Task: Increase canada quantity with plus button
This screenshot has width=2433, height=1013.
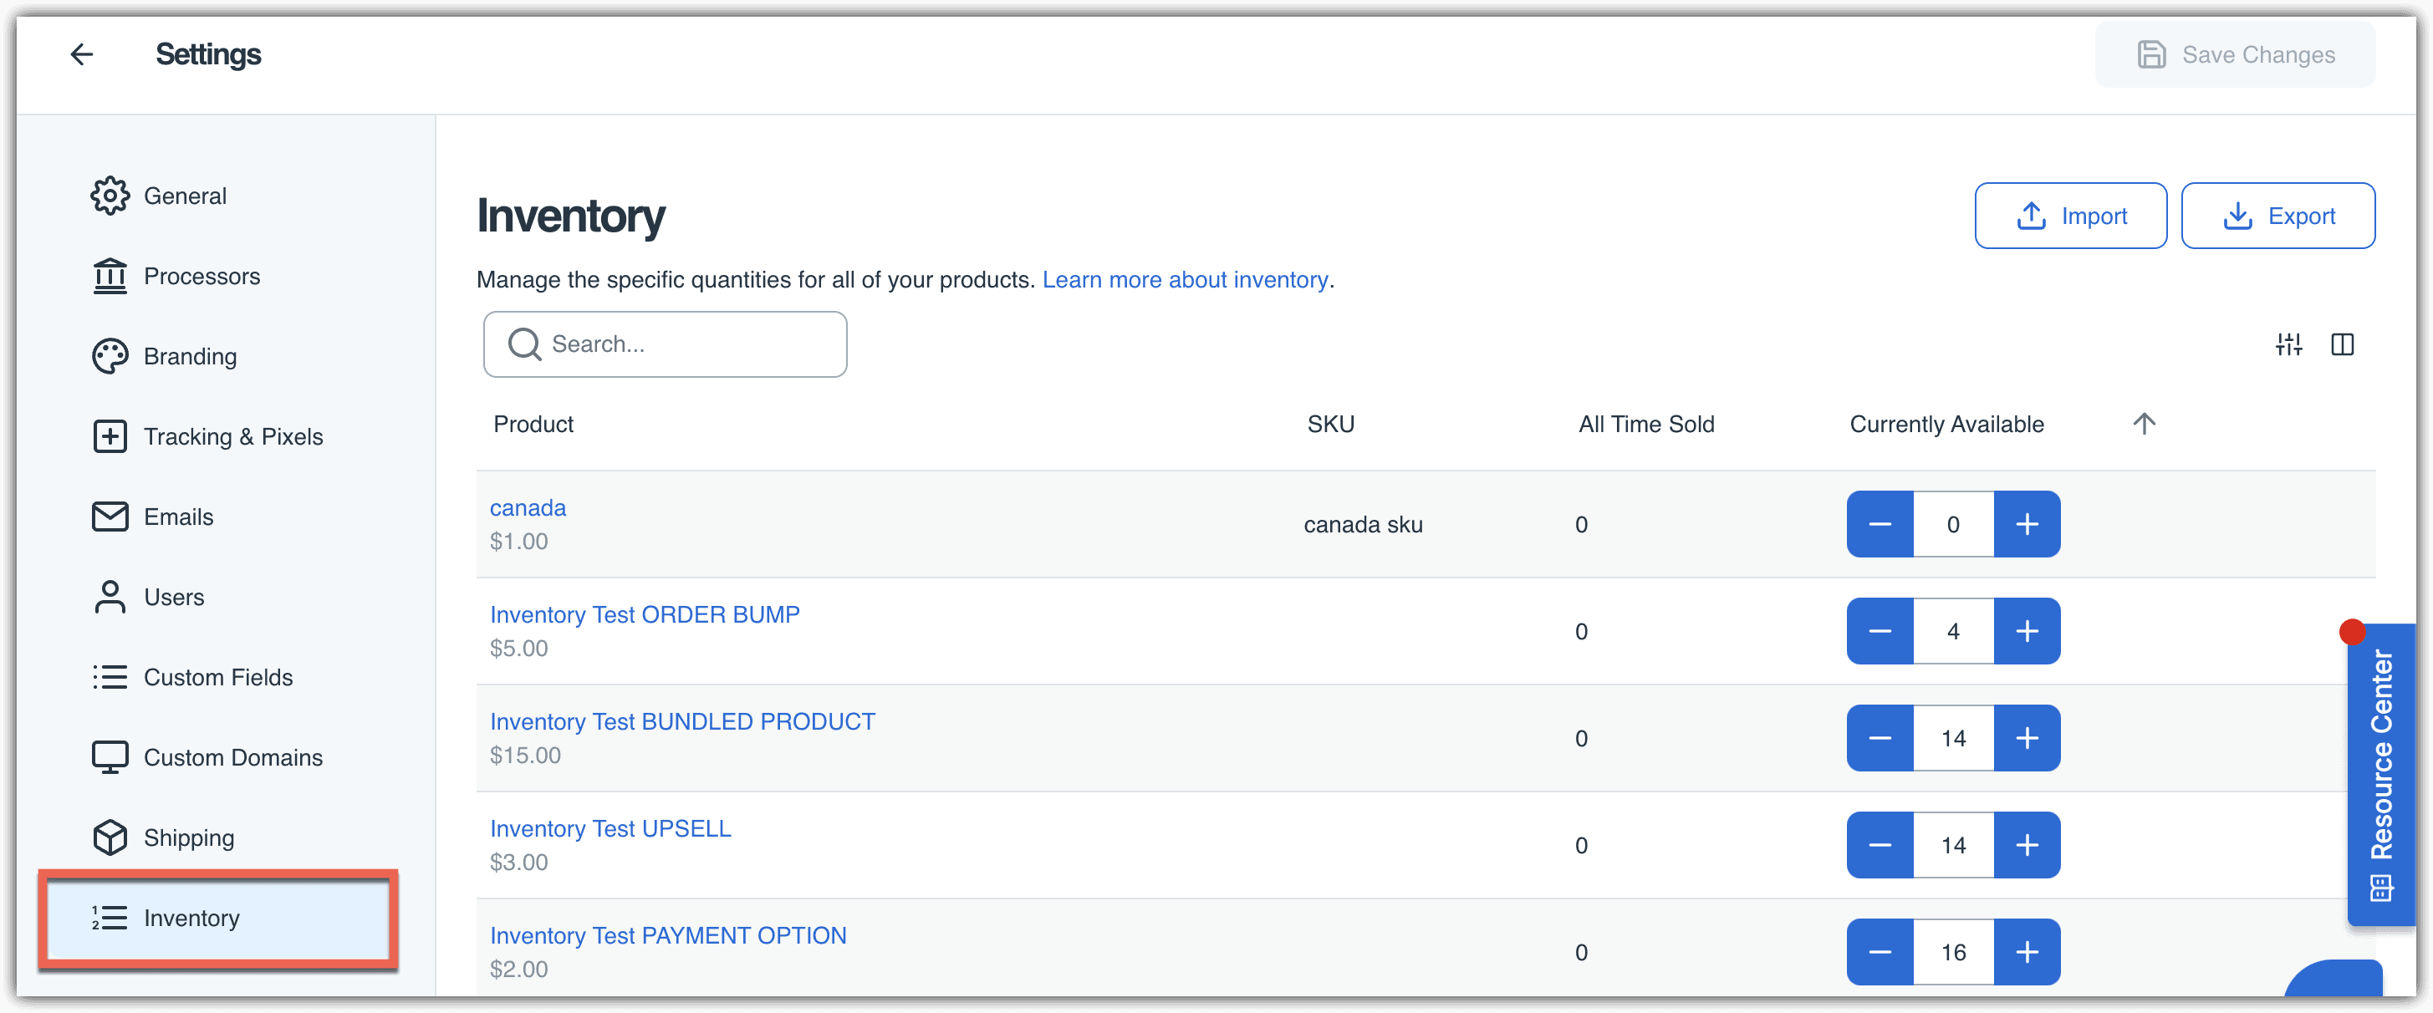Action: 2027,524
